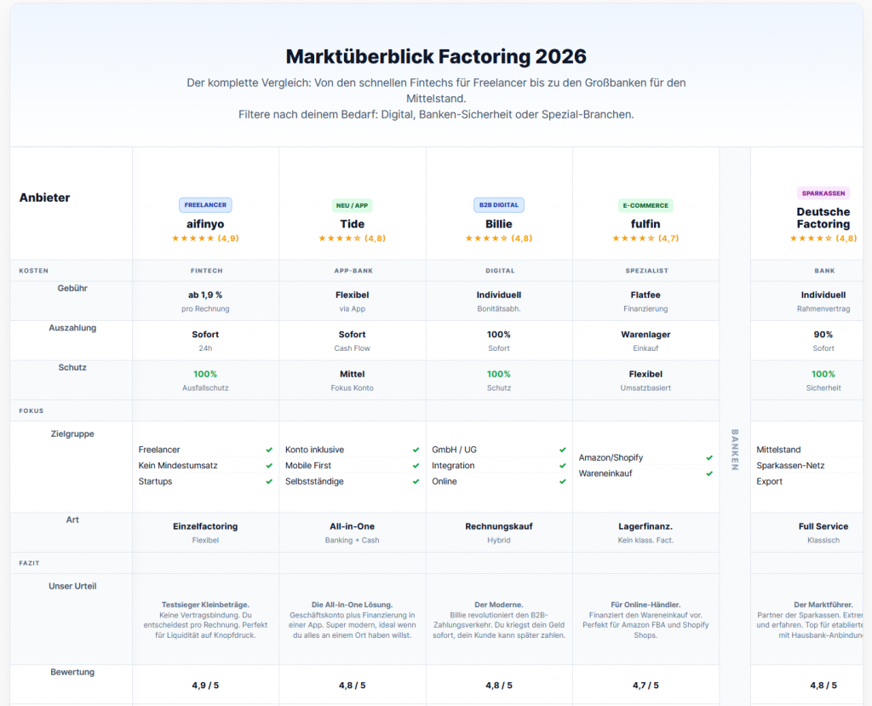Toggle the checkmark next to Startups
This screenshot has width=872, height=706.
(269, 481)
